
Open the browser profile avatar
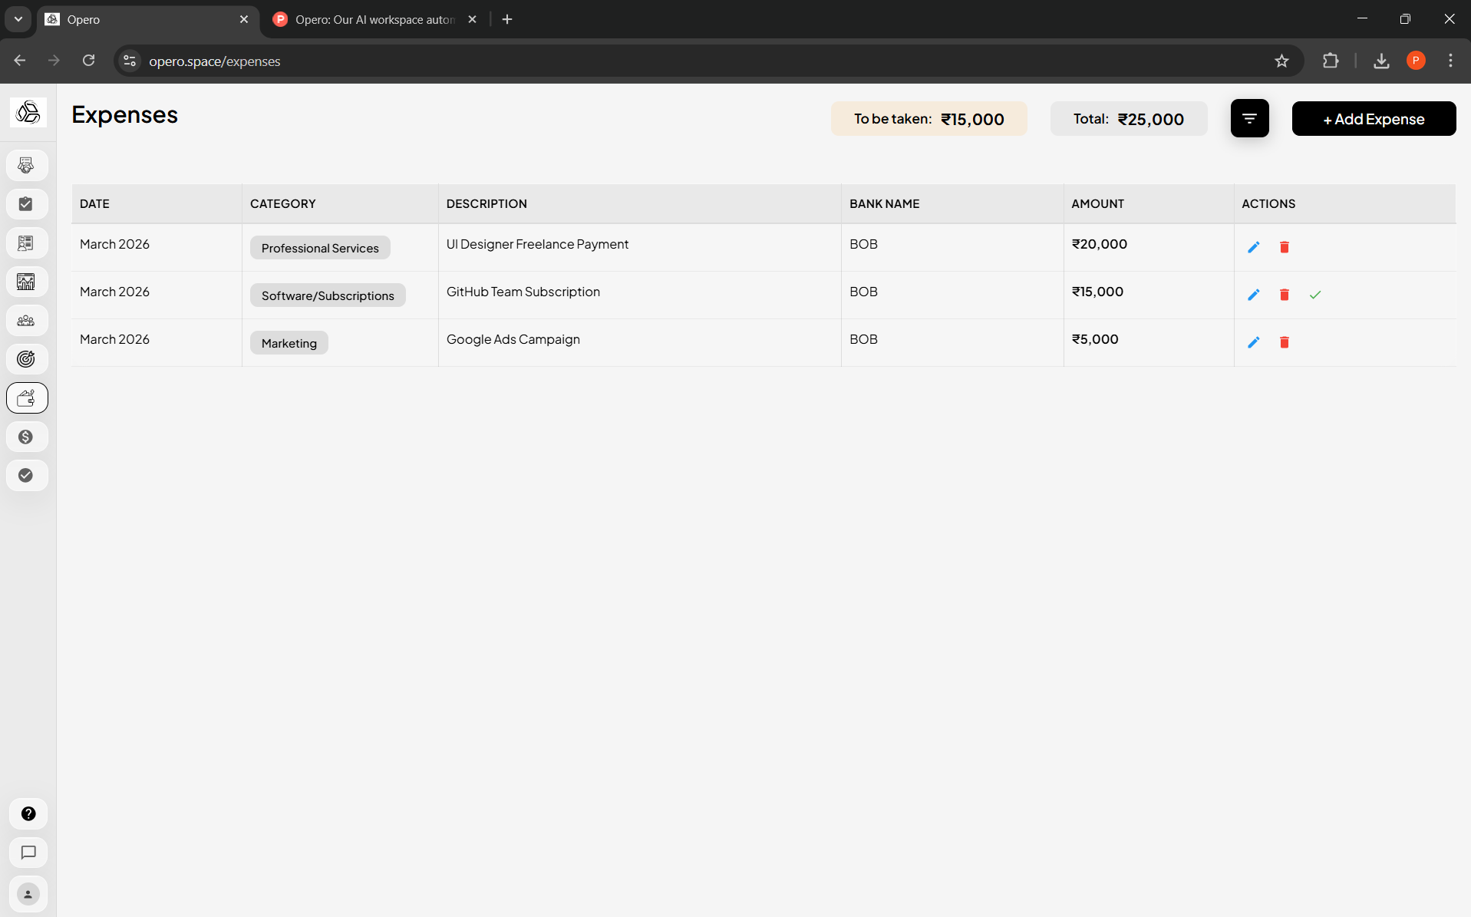click(1416, 61)
